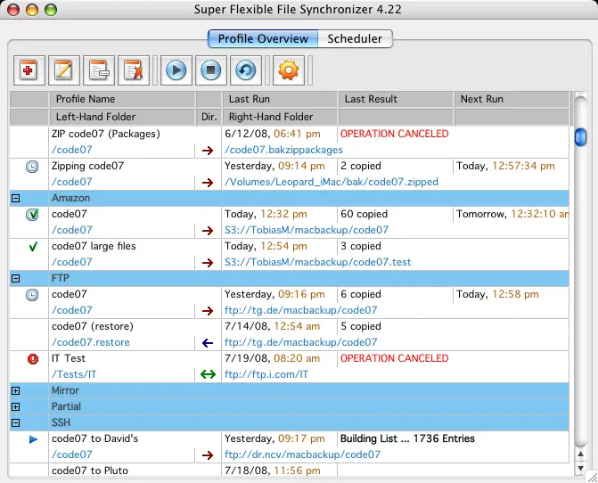Select the code07 large files profile
This screenshot has height=483, width=598.
[x=94, y=246]
